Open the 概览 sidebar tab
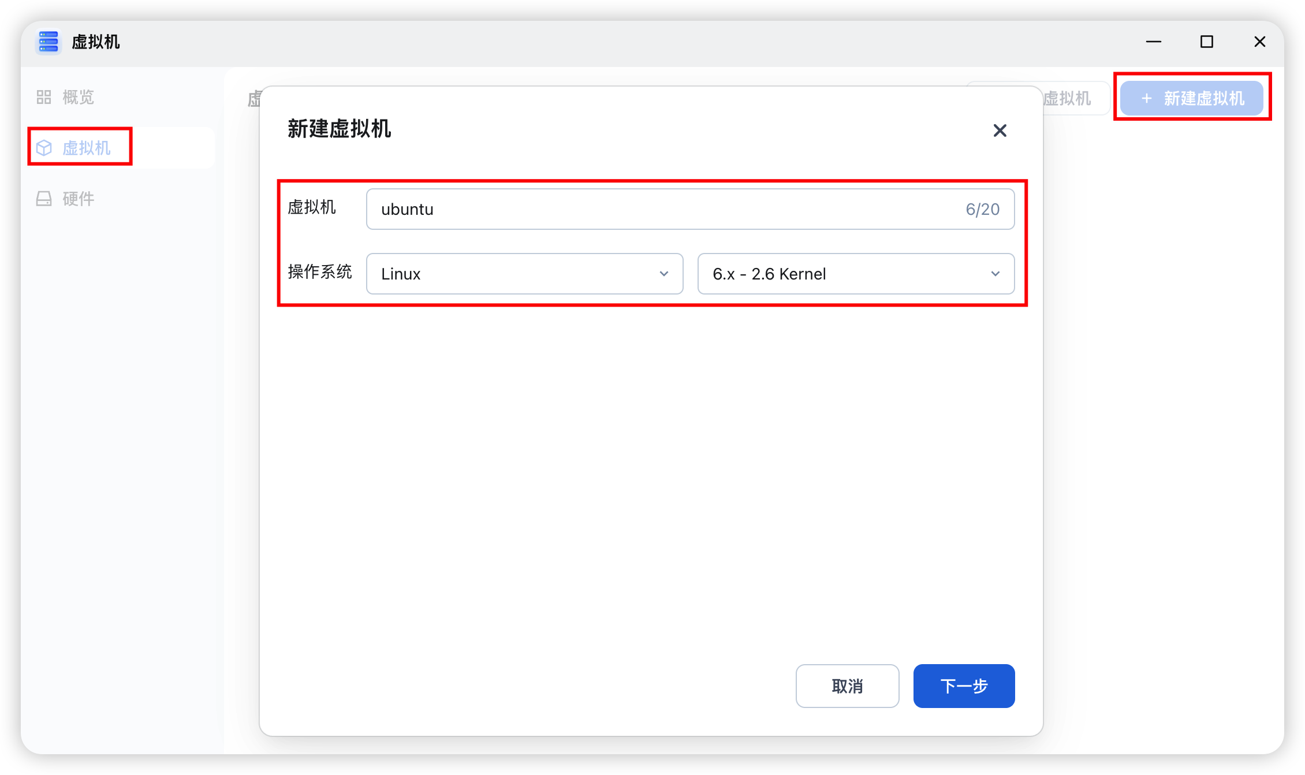1305x775 pixels. point(77,97)
